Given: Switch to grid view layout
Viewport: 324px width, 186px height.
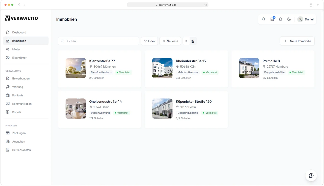Looking at the screenshot, I should click(x=193, y=41).
